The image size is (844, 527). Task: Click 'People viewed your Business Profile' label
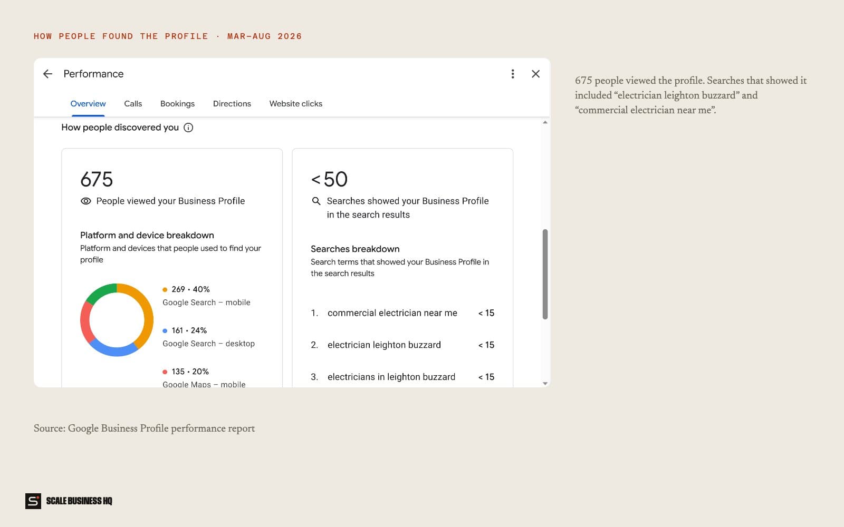170,201
